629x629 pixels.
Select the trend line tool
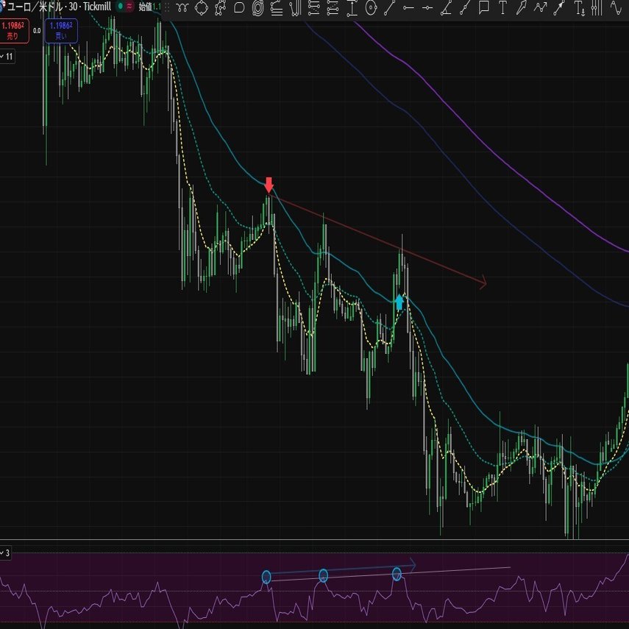[x=389, y=7]
